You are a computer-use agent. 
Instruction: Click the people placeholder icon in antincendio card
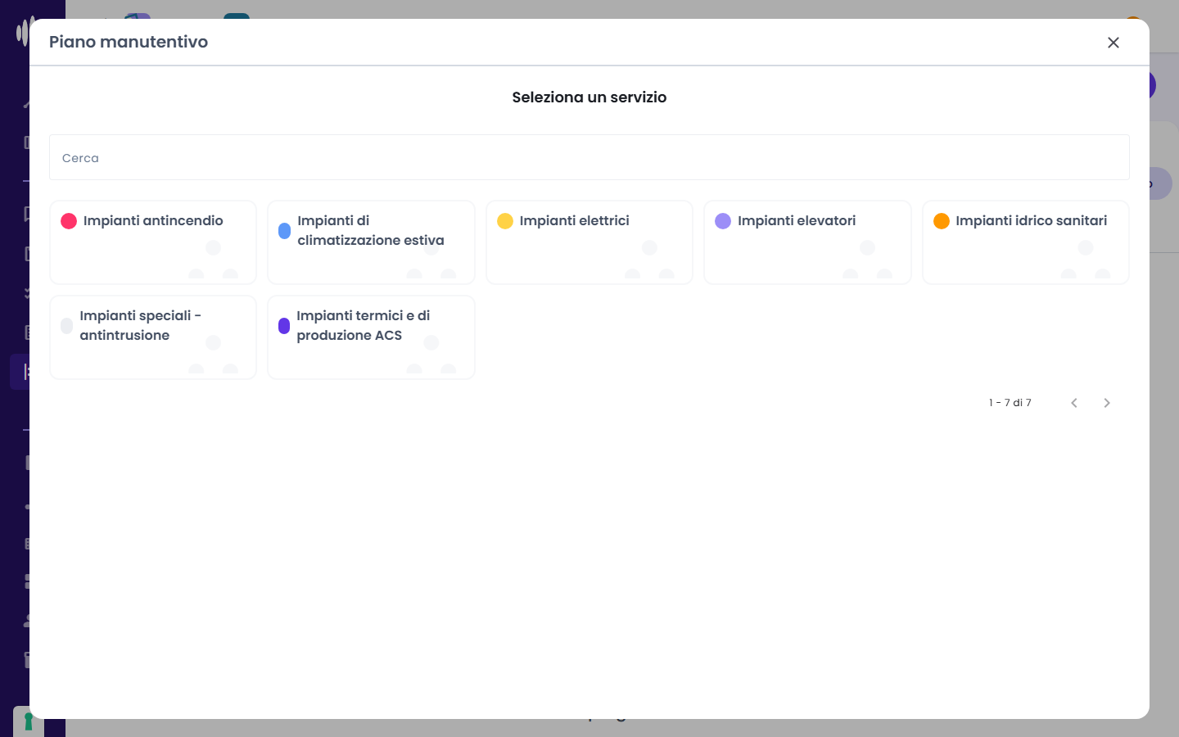coord(214,260)
